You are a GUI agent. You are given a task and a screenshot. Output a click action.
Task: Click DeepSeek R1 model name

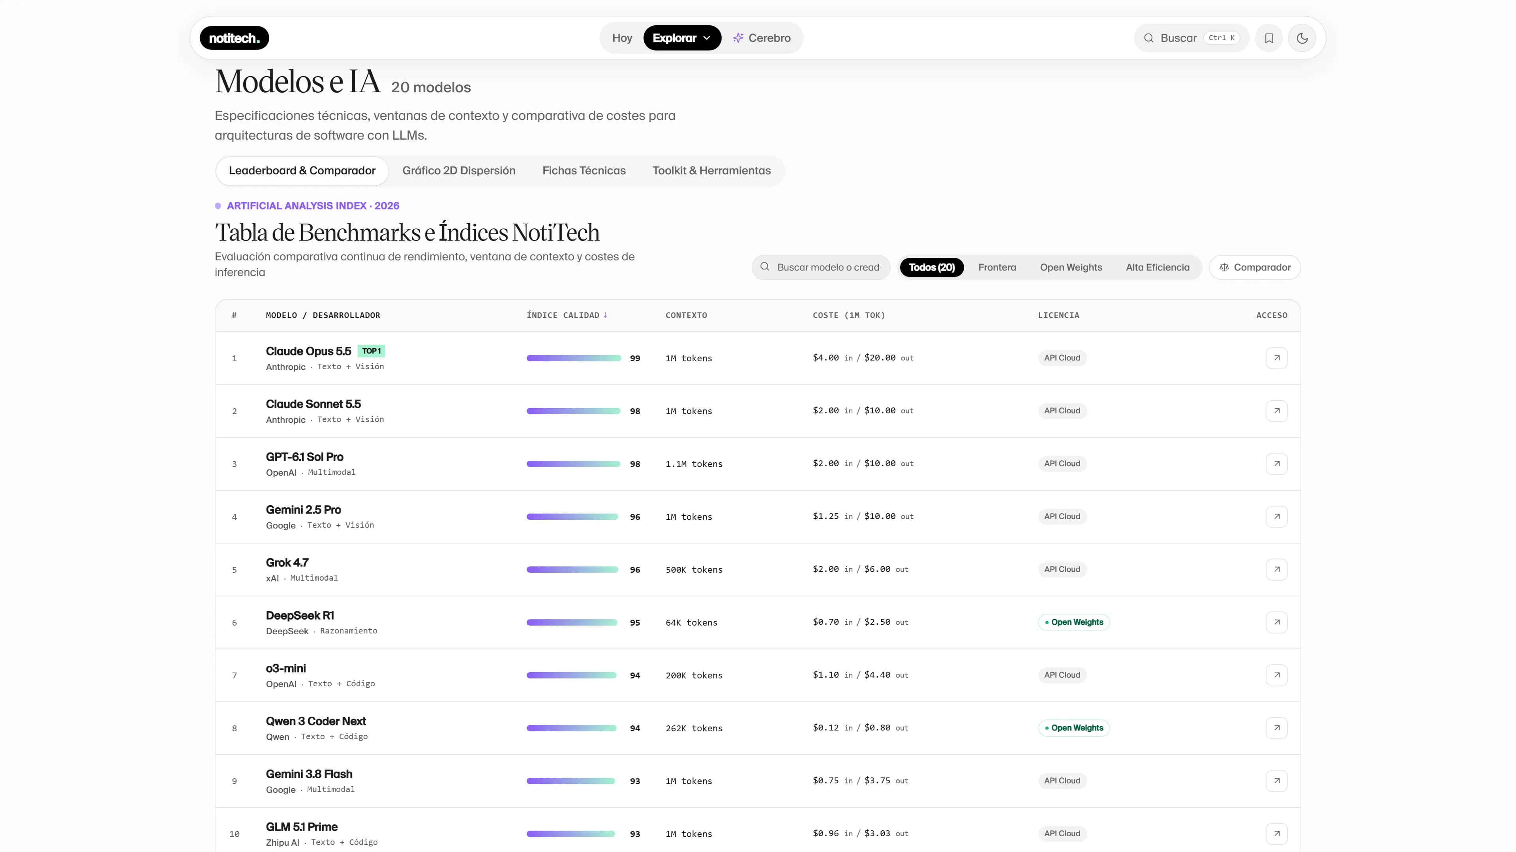[x=300, y=616]
